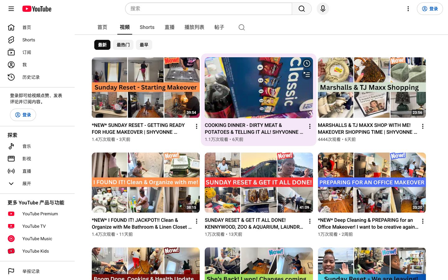Screen dimensions: 448x280
Task: Search within channel using tab magnifier
Action: (x=242, y=27)
